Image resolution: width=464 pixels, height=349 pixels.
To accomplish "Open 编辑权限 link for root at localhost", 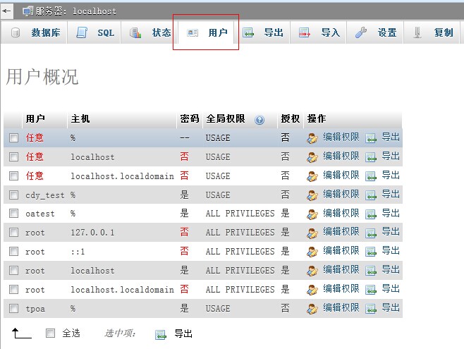I will [341, 270].
